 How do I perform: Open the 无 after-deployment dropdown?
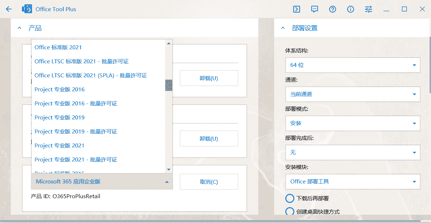pos(353,153)
